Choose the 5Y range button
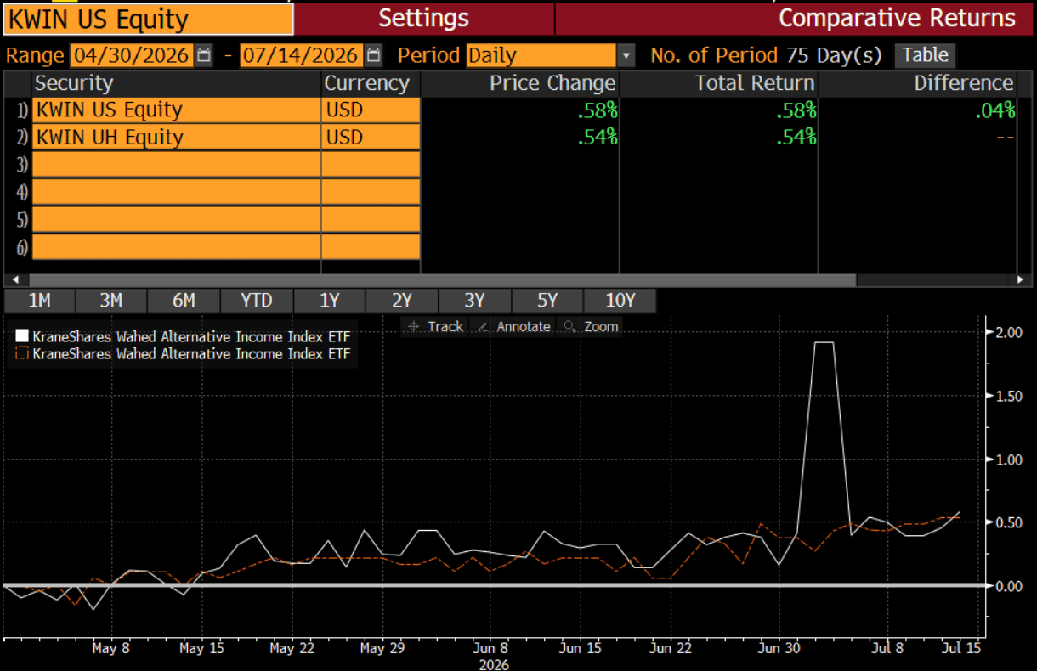 point(547,301)
